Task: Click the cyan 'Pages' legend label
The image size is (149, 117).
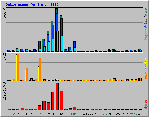Action: click(x=146, y=36)
